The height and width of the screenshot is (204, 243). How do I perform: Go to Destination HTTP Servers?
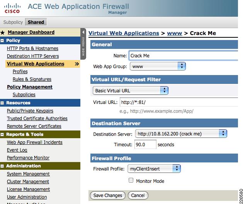(33, 56)
